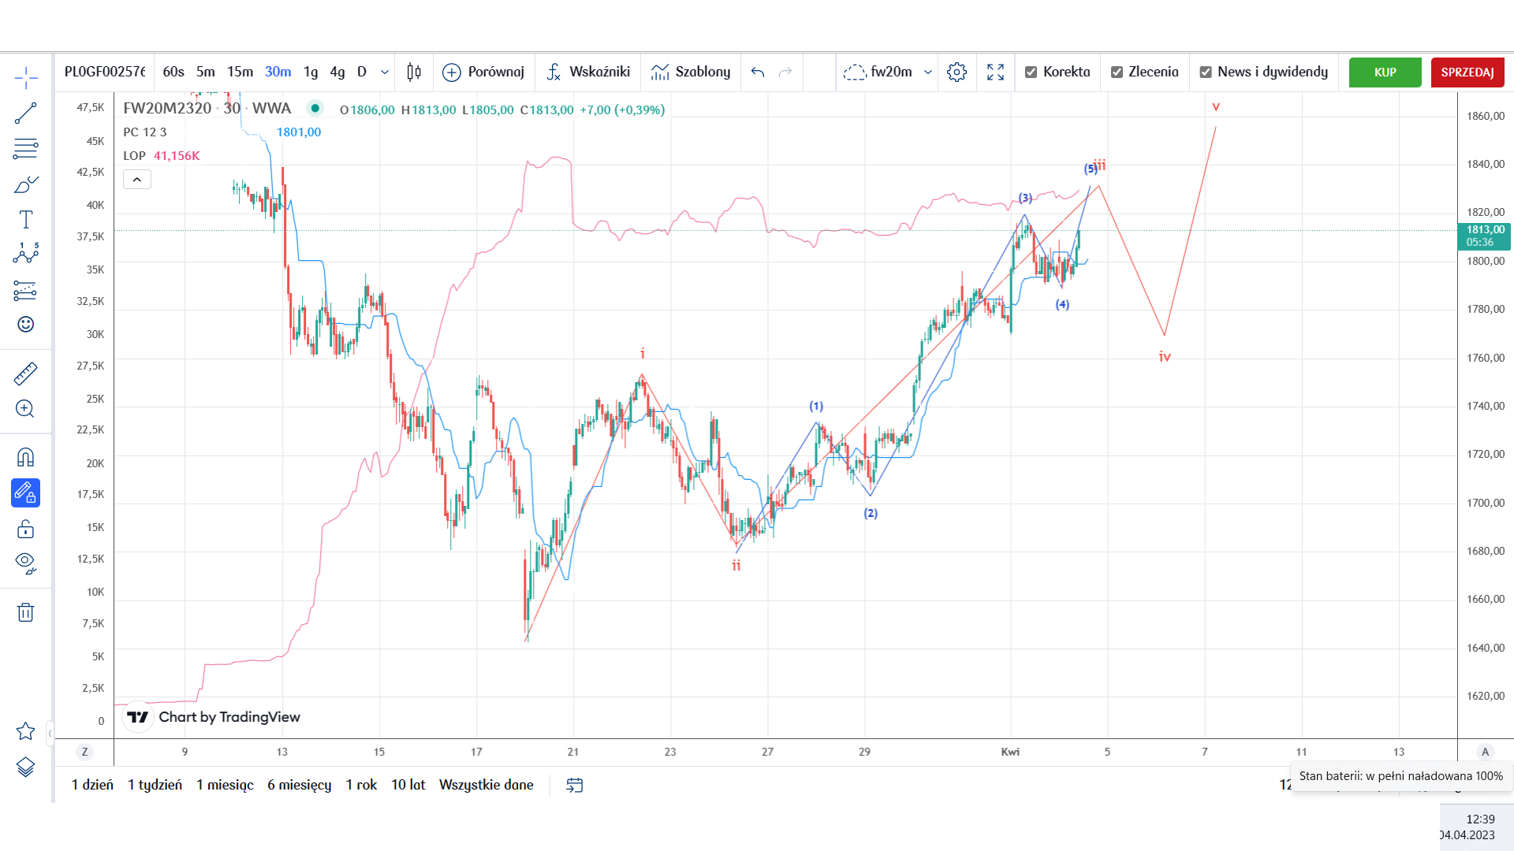Open the object tree layers icon
Viewport: 1514px width, 851px height.
pos(25,767)
